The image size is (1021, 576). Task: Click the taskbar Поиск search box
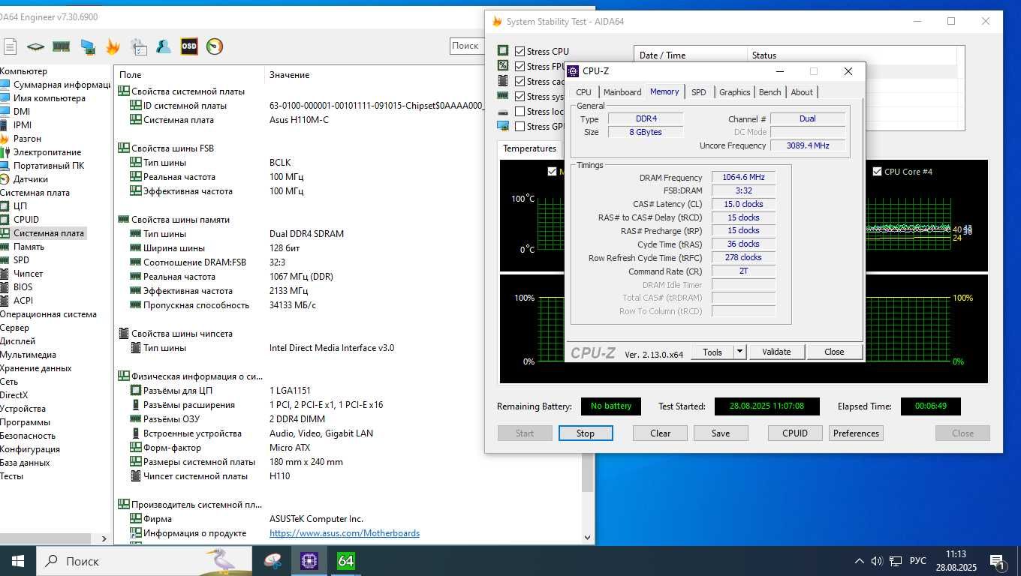(x=144, y=561)
